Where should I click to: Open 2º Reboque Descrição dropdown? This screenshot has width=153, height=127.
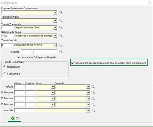click(88, 98)
